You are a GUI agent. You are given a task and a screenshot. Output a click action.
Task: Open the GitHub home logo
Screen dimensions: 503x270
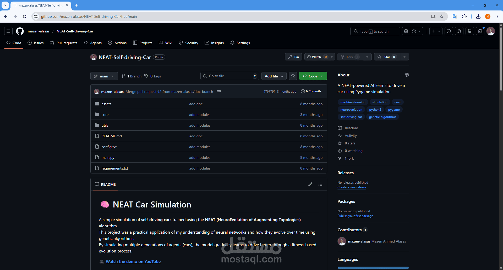(20, 31)
